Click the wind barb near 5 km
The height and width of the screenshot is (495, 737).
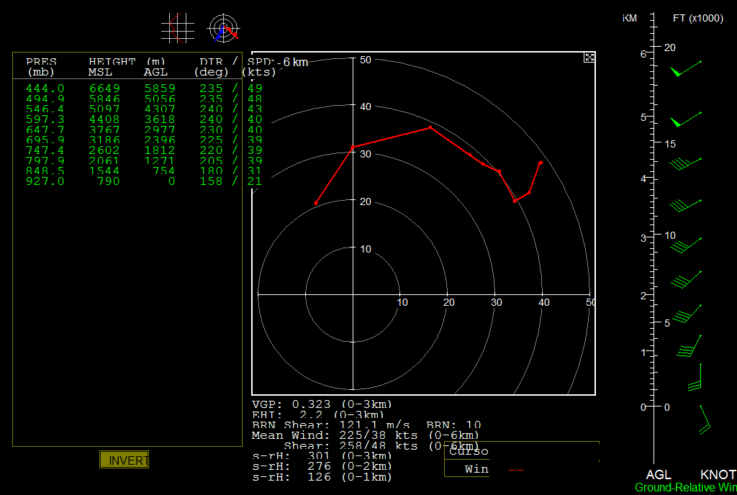coord(686,119)
